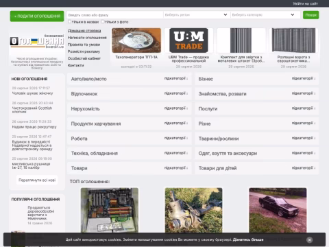Open the 'Бізнес' category
This screenshot has width=329, height=247.
[206, 79]
